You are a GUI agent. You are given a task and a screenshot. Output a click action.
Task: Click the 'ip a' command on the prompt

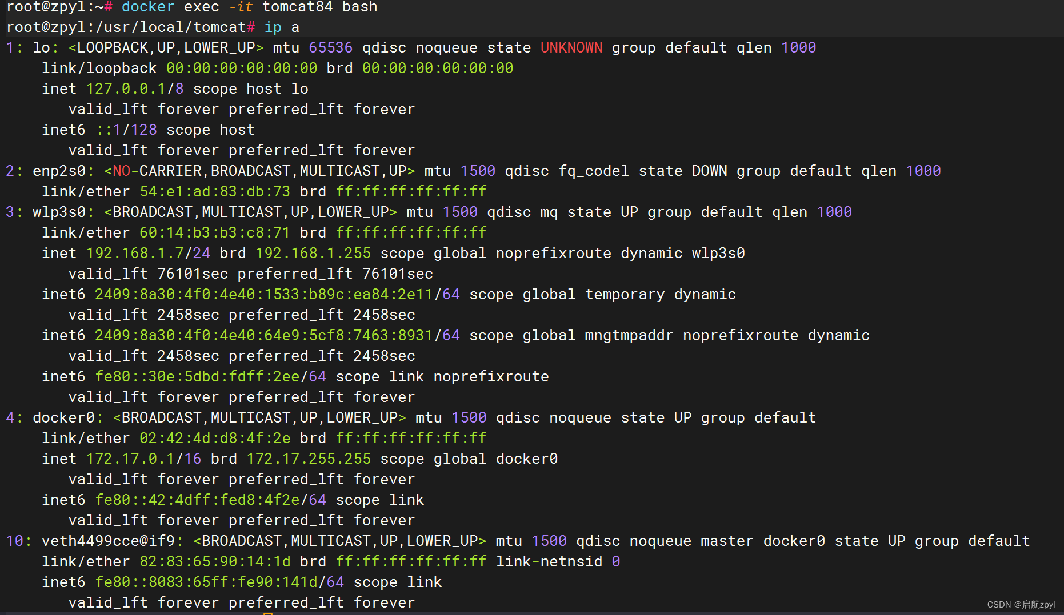tap(282, 27)
